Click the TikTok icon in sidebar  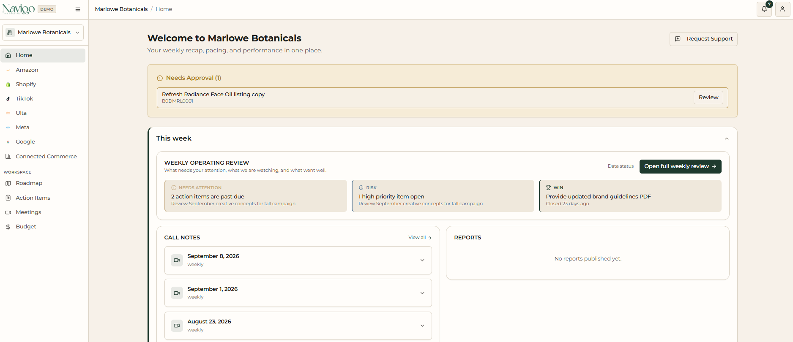(8, 99)
